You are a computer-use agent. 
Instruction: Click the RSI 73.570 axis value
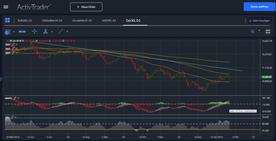tap(266, 117)
